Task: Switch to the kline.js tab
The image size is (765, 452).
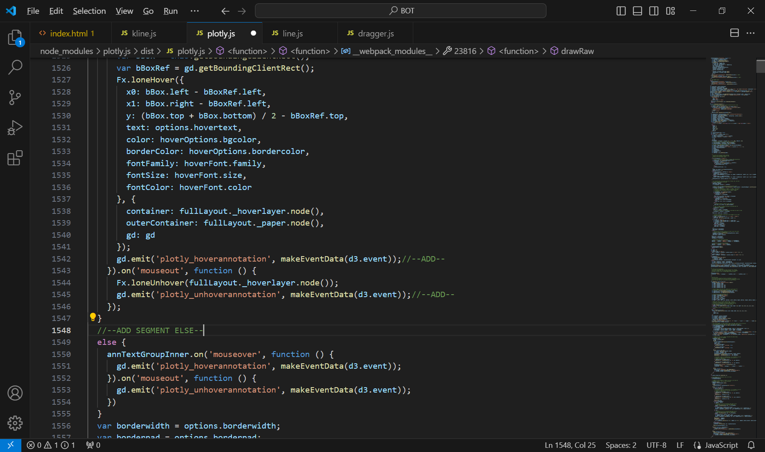Action: tap(144, 33)
